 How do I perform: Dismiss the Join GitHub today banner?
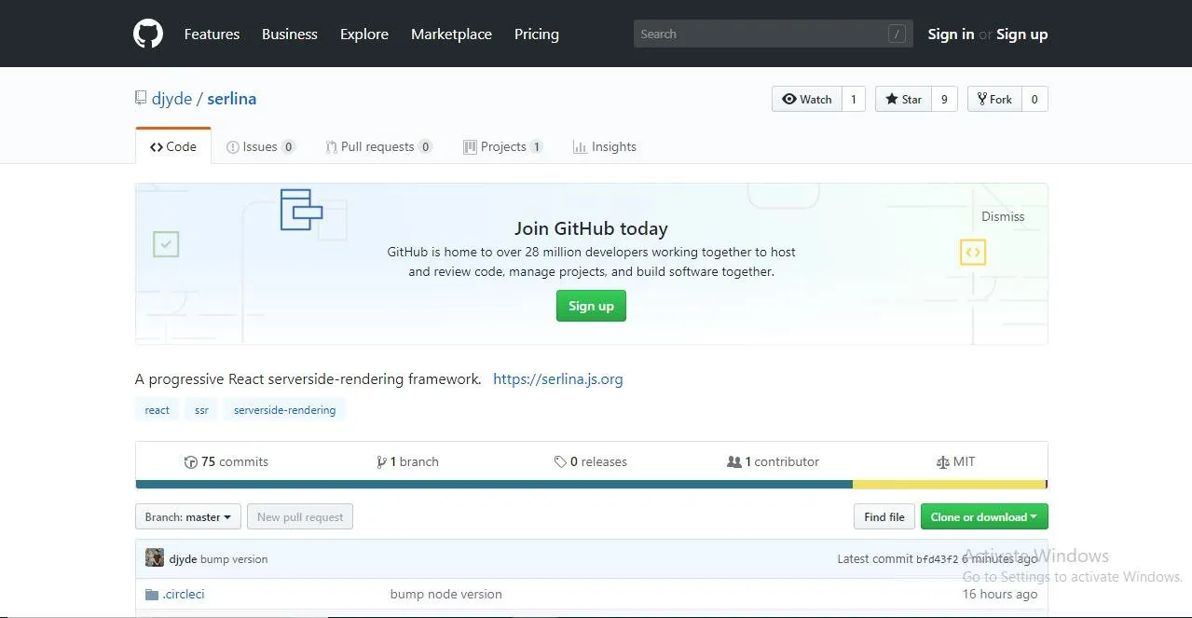(x=1003, y=216)
